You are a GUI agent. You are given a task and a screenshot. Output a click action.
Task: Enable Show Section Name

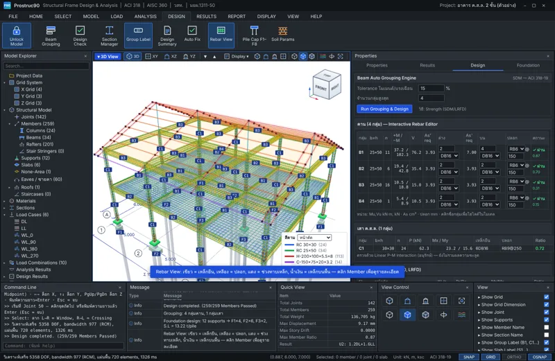pos(547,335)
